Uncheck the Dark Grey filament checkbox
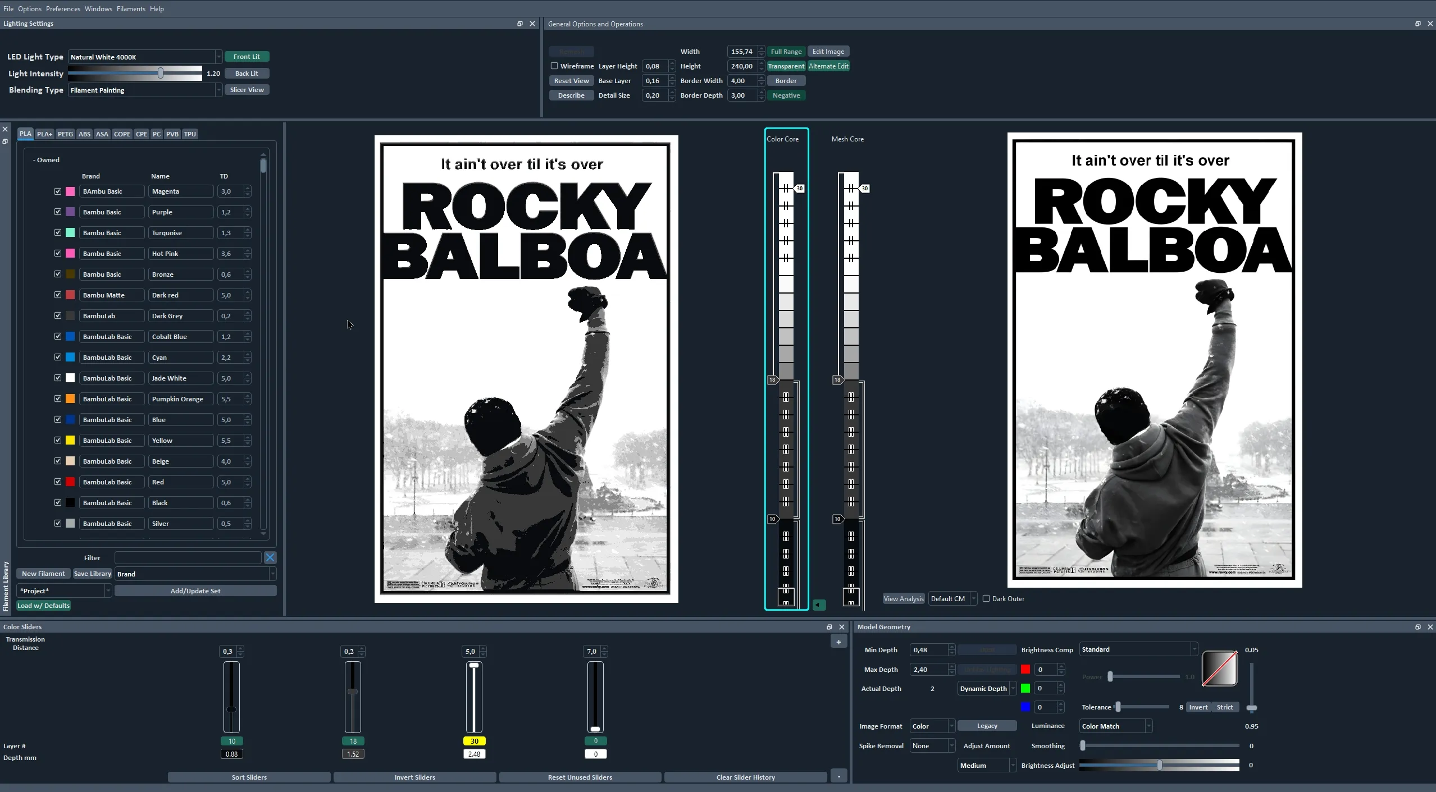 (x=58, y=316)
